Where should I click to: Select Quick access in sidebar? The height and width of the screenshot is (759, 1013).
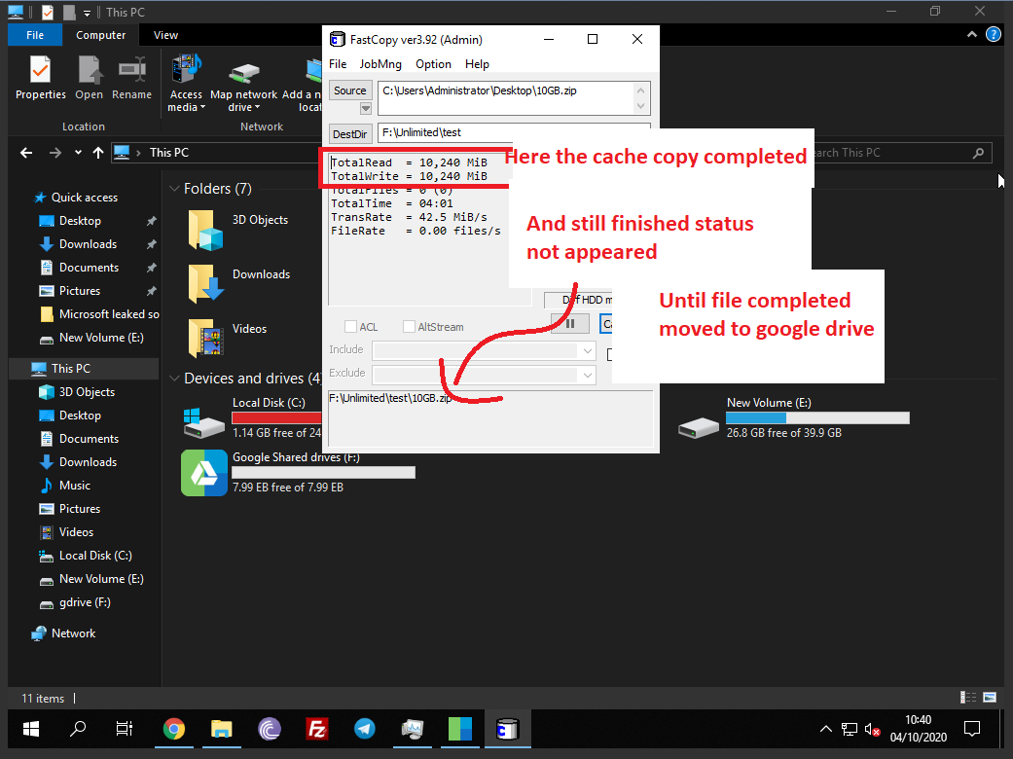click(x=84, y=198)
